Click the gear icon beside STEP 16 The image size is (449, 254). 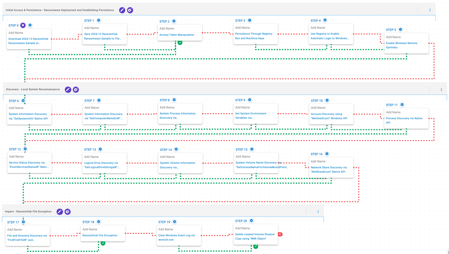click(x=327, y=154)
